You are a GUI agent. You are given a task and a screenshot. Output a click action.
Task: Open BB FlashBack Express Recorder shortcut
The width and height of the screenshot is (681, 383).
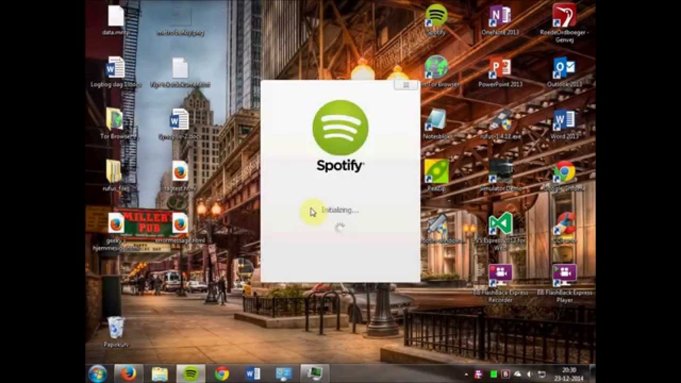pos(500,284)
